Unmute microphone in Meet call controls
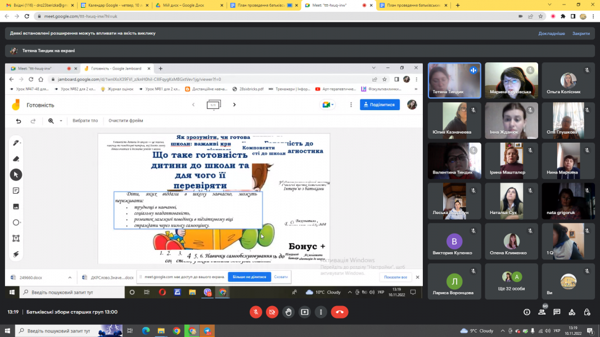This screenshot has height=337, width=600. (255, 312)
